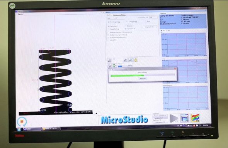Open the colorful F8 chart icon
Viewport: 228px width, 148px height.
(x=195, y=118)
